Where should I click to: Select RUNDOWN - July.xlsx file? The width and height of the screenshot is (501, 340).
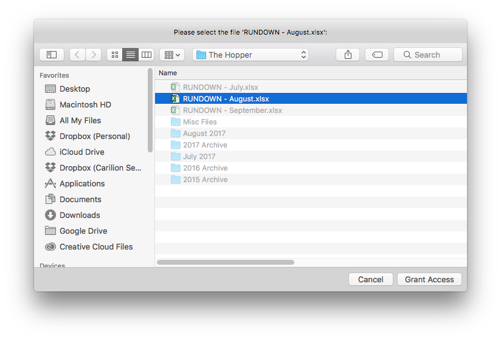(x=311, y=87)
